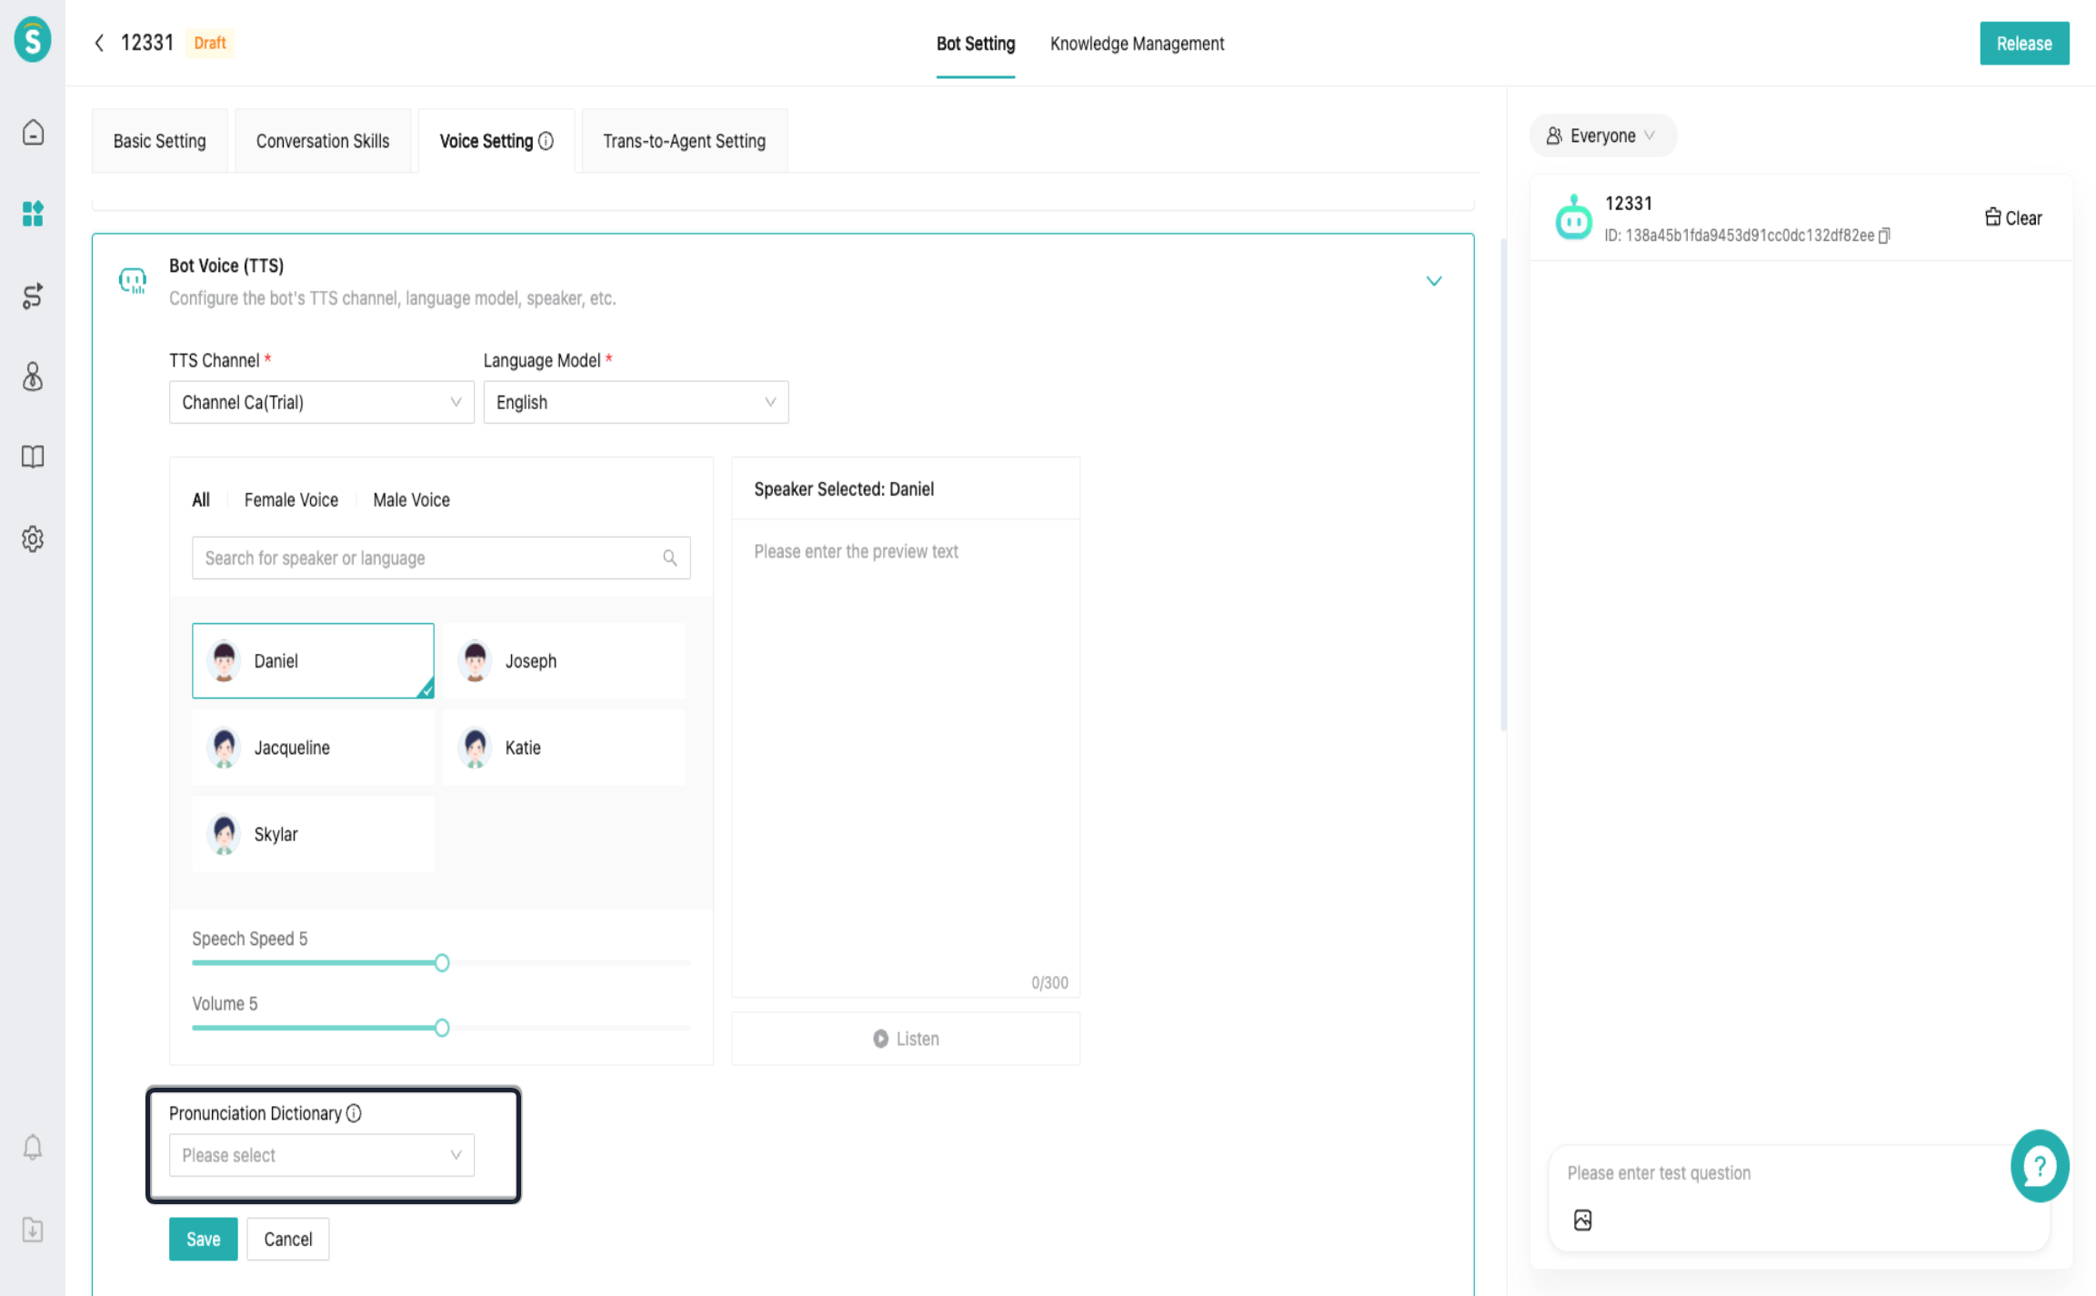
Task: Select the Joseph speaker
Action: [564, 660]
